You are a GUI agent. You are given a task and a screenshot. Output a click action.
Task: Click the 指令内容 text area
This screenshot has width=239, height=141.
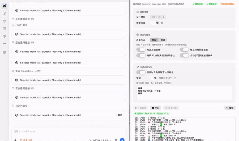184,93
